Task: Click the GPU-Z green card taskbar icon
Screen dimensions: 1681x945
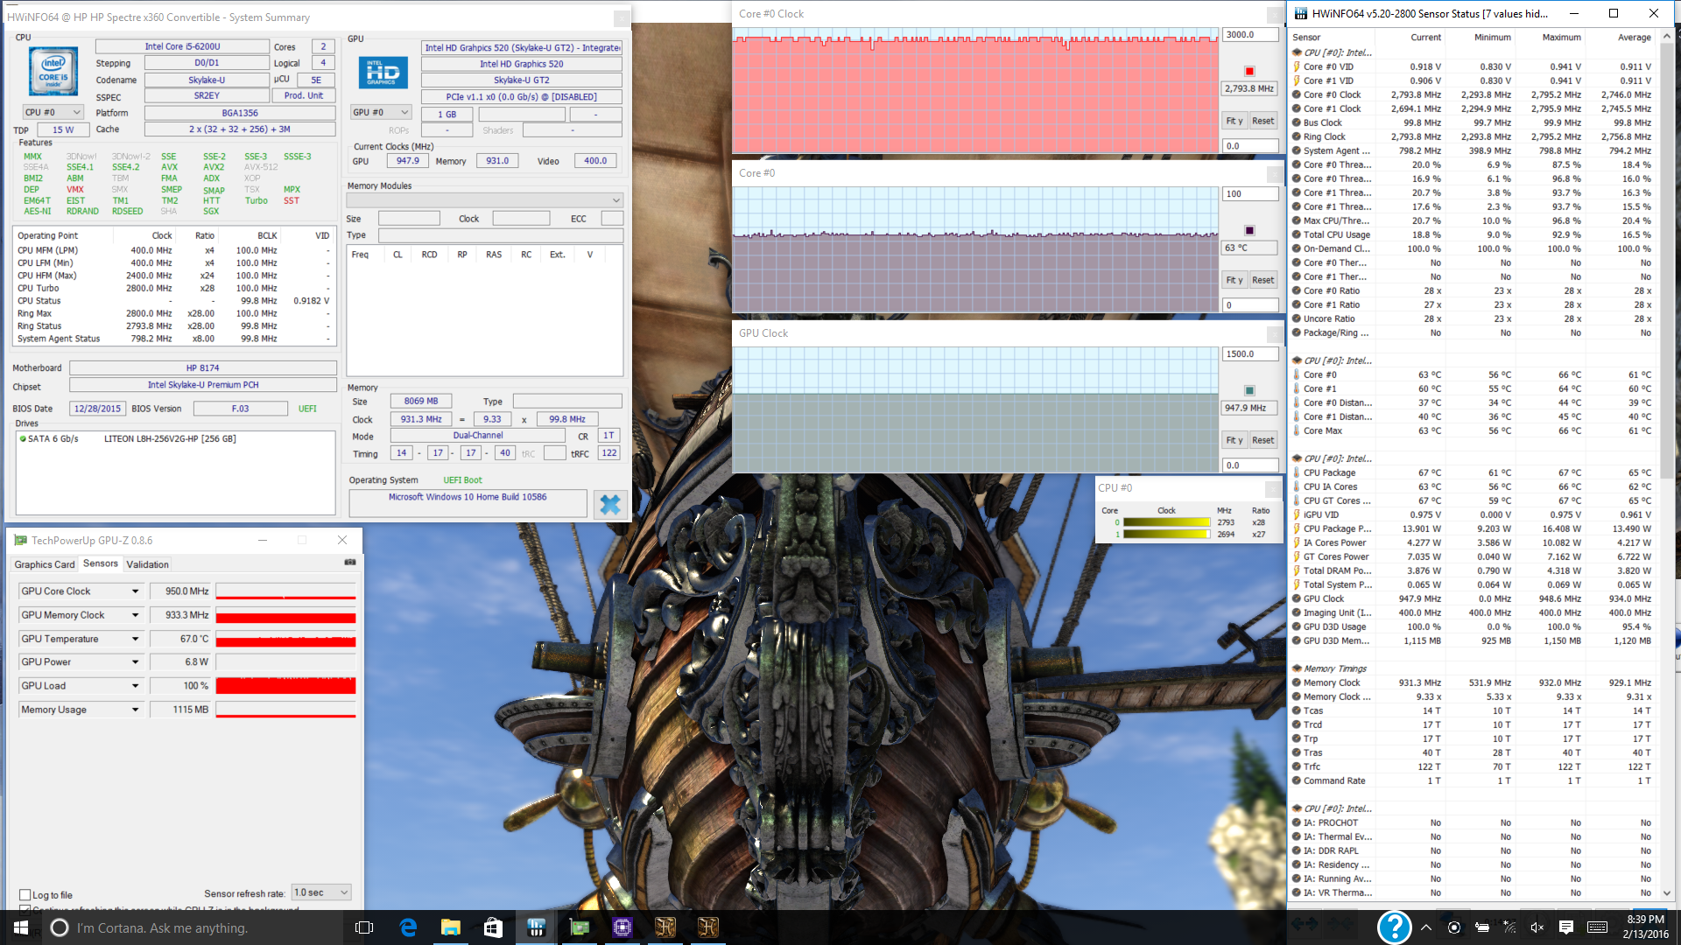Action: tap(579, 927)
